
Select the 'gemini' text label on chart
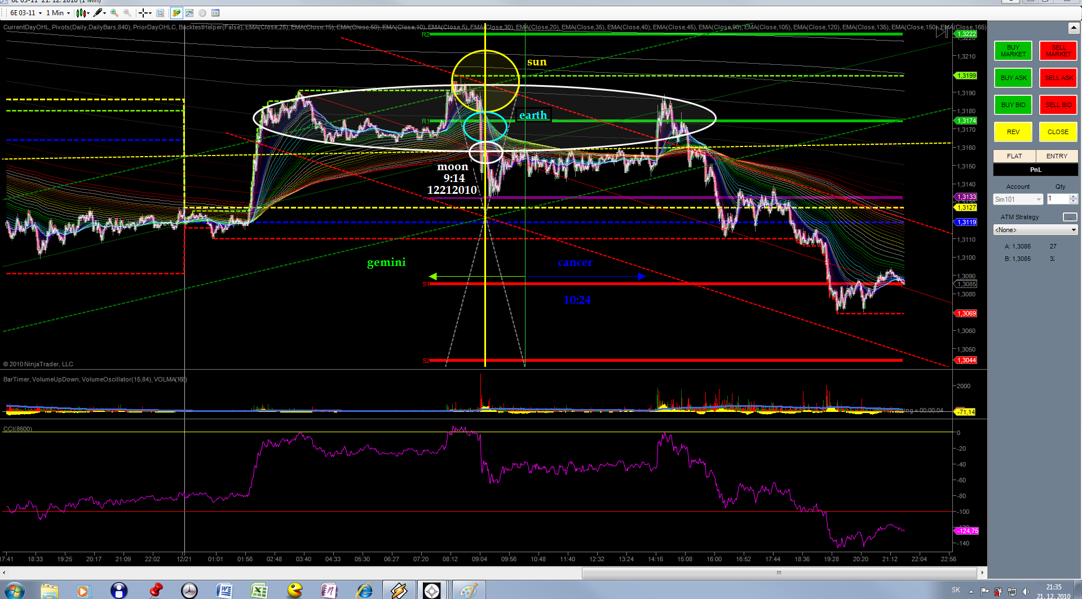(x=386, y=263)
